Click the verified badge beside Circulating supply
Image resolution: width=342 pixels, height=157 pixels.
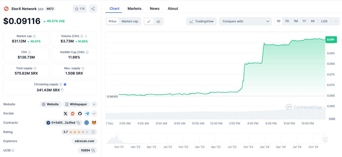[65, 84]
